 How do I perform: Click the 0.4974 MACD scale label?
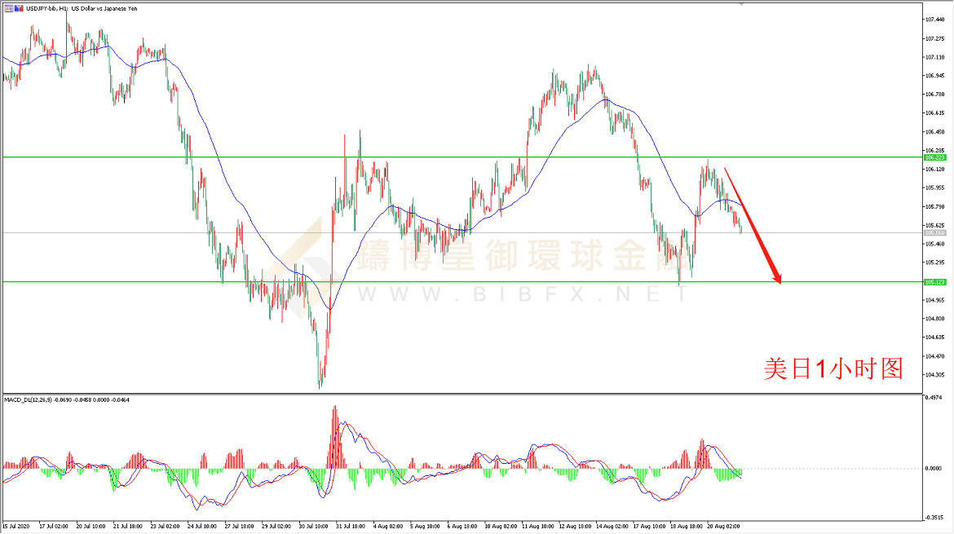pos(934,399)
